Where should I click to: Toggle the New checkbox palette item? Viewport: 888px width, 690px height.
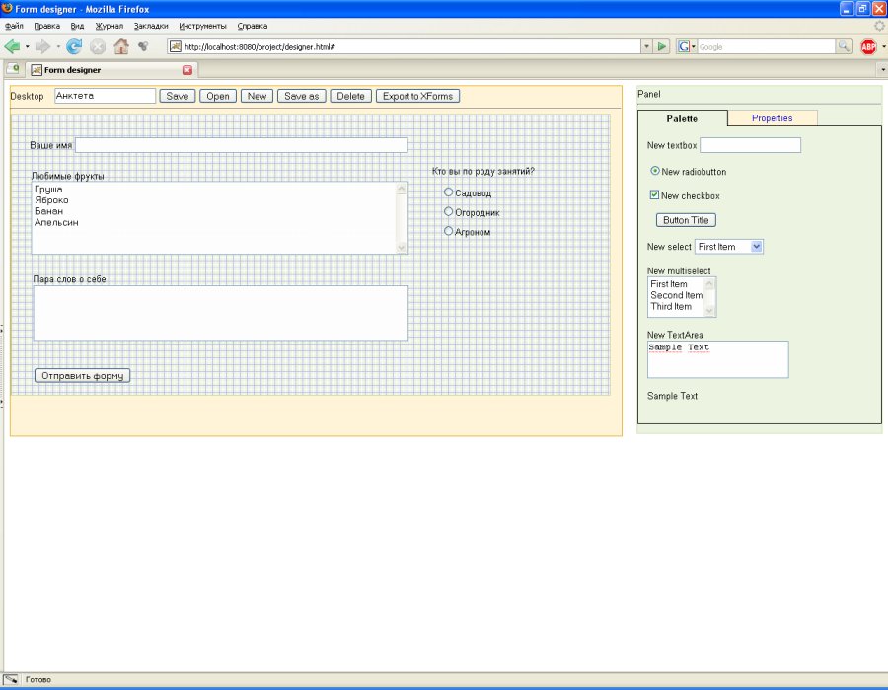click(x=655, y=194)
